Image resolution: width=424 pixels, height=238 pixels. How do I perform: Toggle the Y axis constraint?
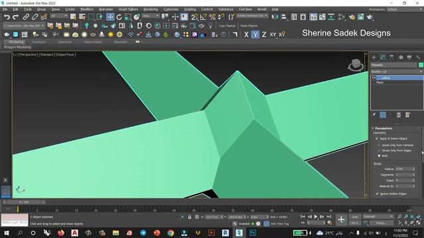(x=255, y=34)
